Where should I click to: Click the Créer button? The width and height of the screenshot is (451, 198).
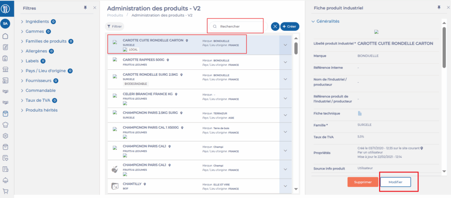pos(289,26)
